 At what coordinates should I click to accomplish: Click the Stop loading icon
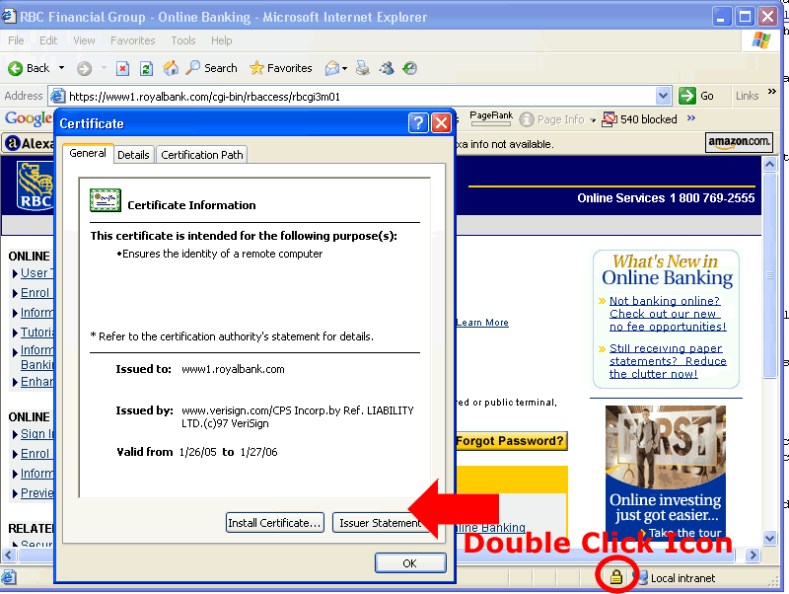click(122, 68)
